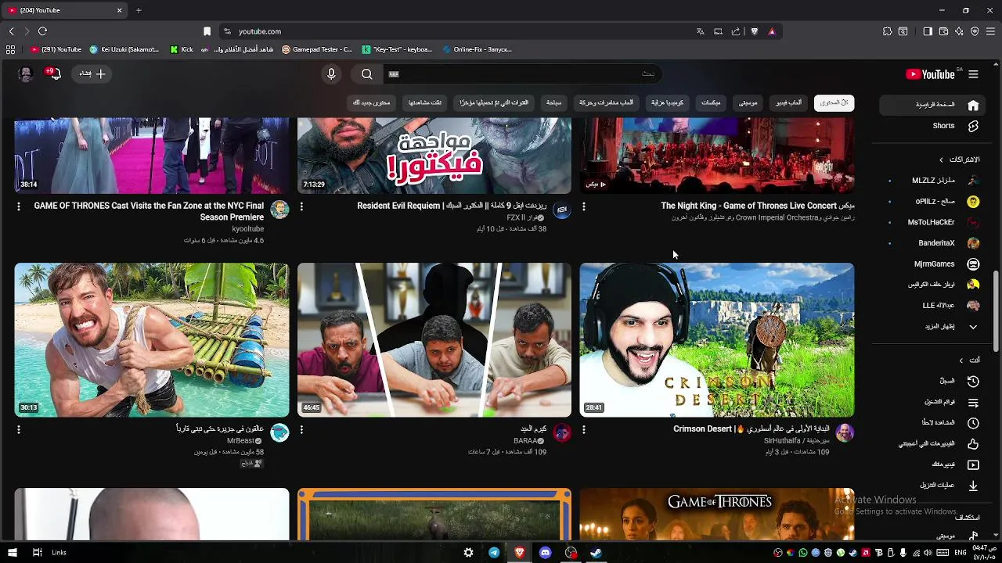
Task: Select the 'New to you' filter chip
Action: tap(371, 102)
